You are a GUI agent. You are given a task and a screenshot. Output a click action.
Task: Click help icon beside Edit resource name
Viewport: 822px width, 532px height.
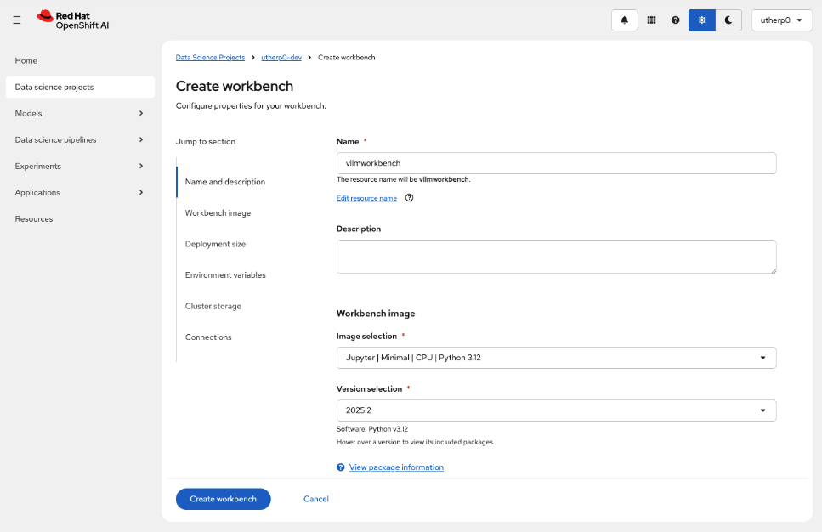409,198
